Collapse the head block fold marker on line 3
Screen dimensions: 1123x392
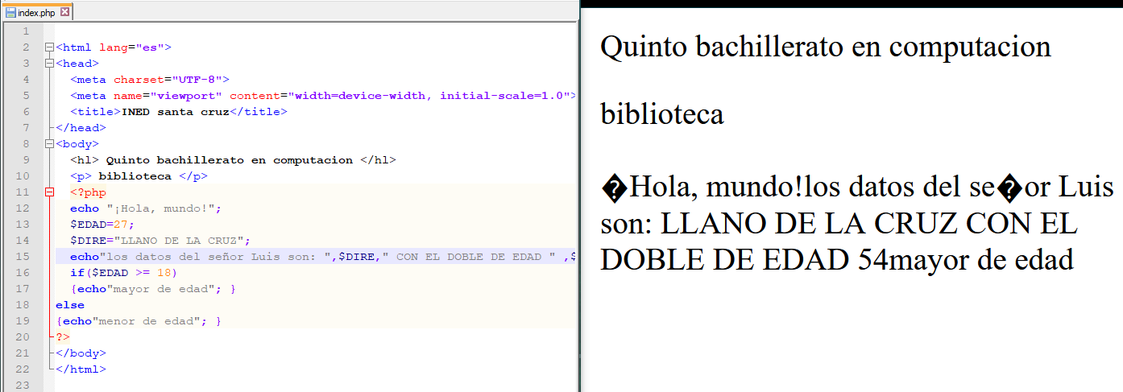(x=49, y=64)
